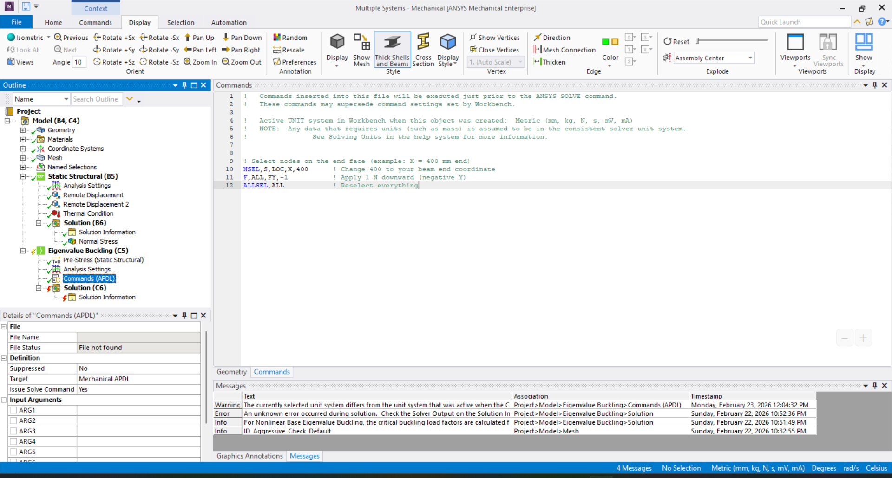Switch to the Selection ribbon tab

click(180, 22)
